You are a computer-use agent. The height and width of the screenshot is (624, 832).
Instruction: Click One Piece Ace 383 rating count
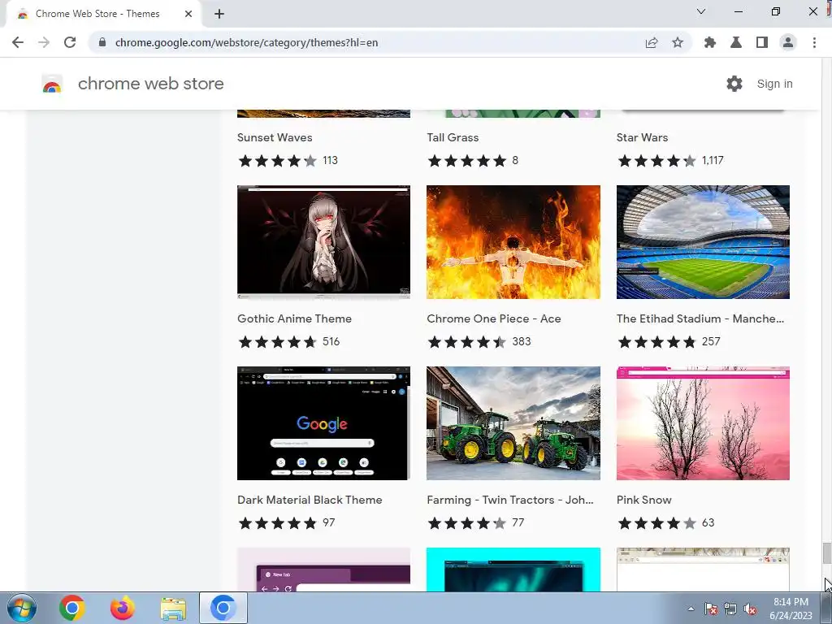(522, 341)
